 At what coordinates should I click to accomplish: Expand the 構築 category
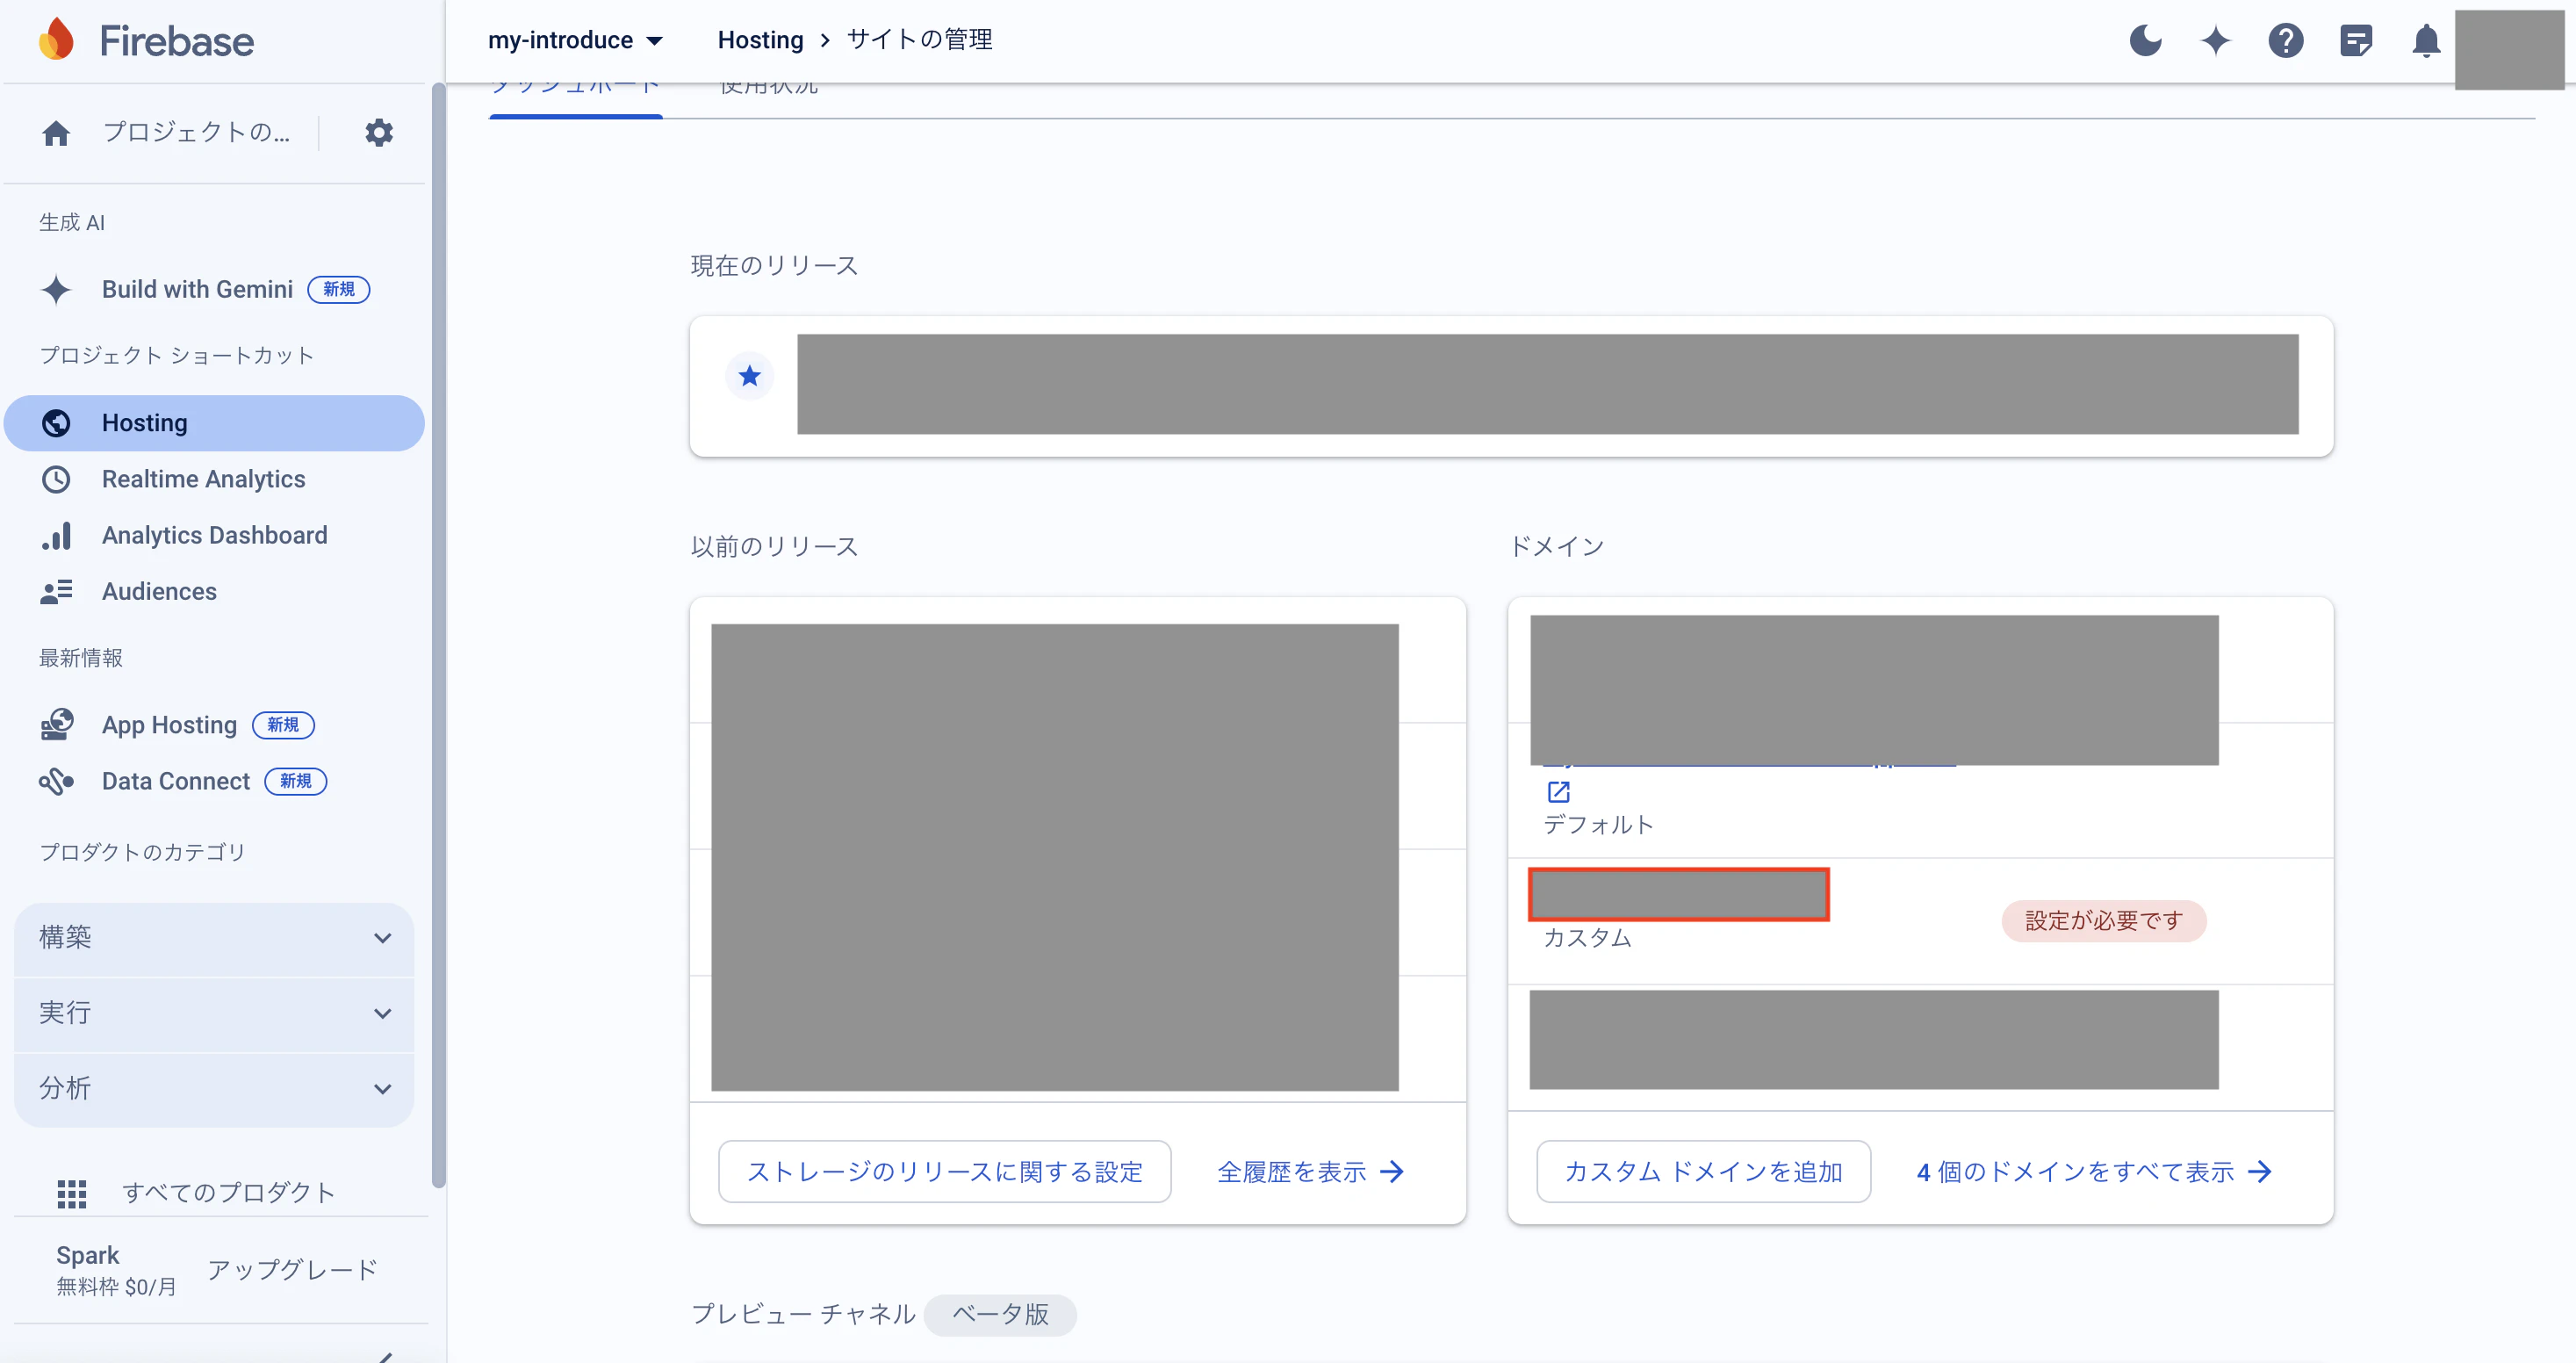coord(214,937)
